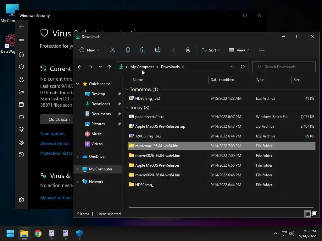Go up one folder level arrow
Screen dimensions: 322x241
(109, 67)
